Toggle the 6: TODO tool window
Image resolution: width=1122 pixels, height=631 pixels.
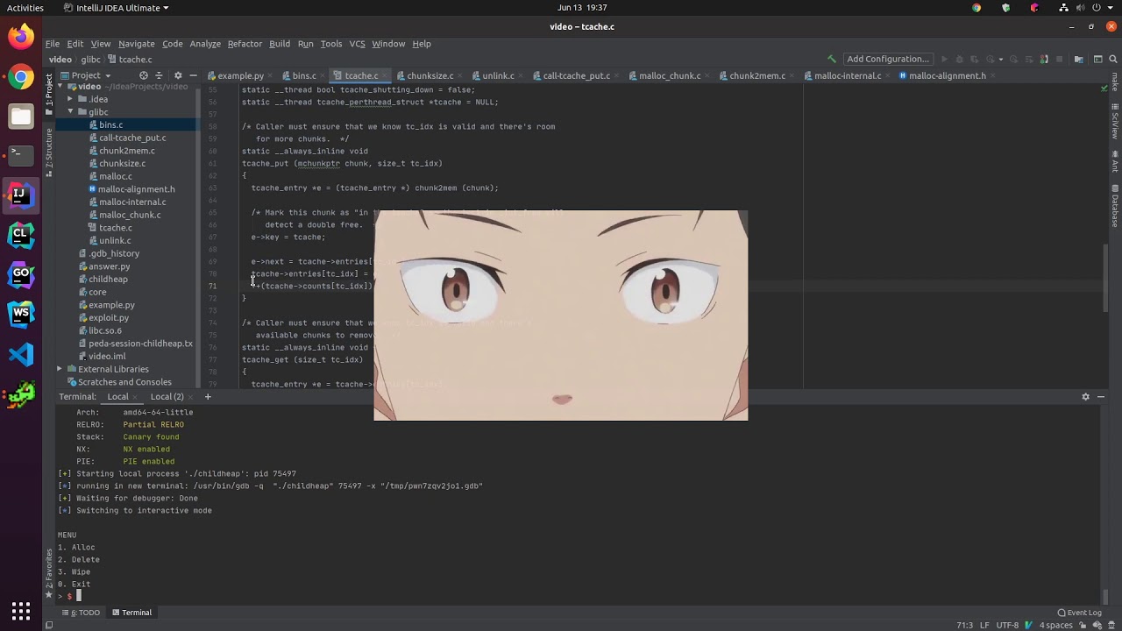coord(82,613)
